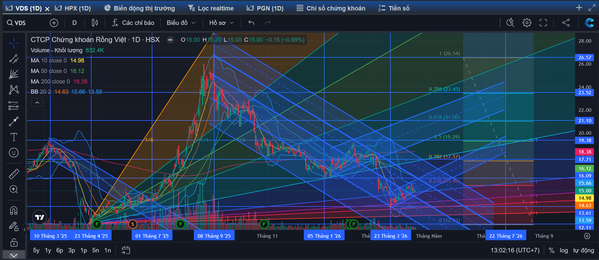Click the Volume - Khối lượng legend

pyautogui.click(x=67, y=50)
